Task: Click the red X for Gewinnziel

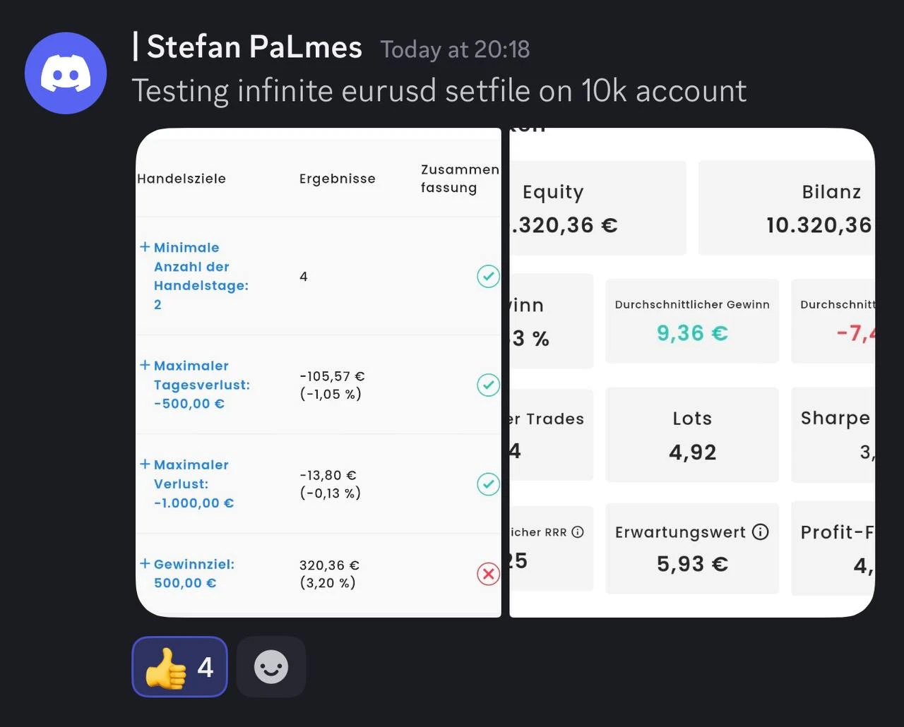Action: [488, 574]
